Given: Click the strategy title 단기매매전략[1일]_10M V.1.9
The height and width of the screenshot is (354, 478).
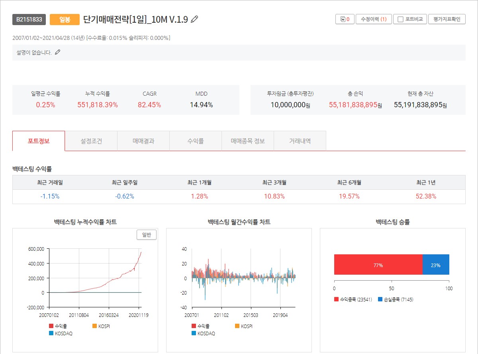Looking at the screenshot, I should pos(135,19).
